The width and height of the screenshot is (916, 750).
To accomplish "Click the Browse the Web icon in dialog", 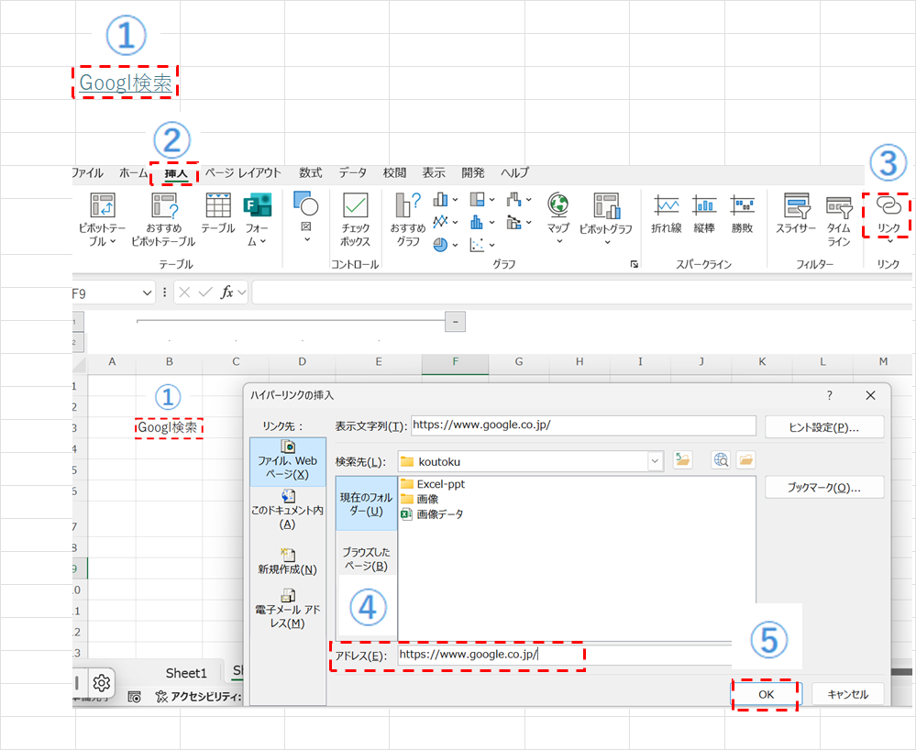I will point(721,460).
